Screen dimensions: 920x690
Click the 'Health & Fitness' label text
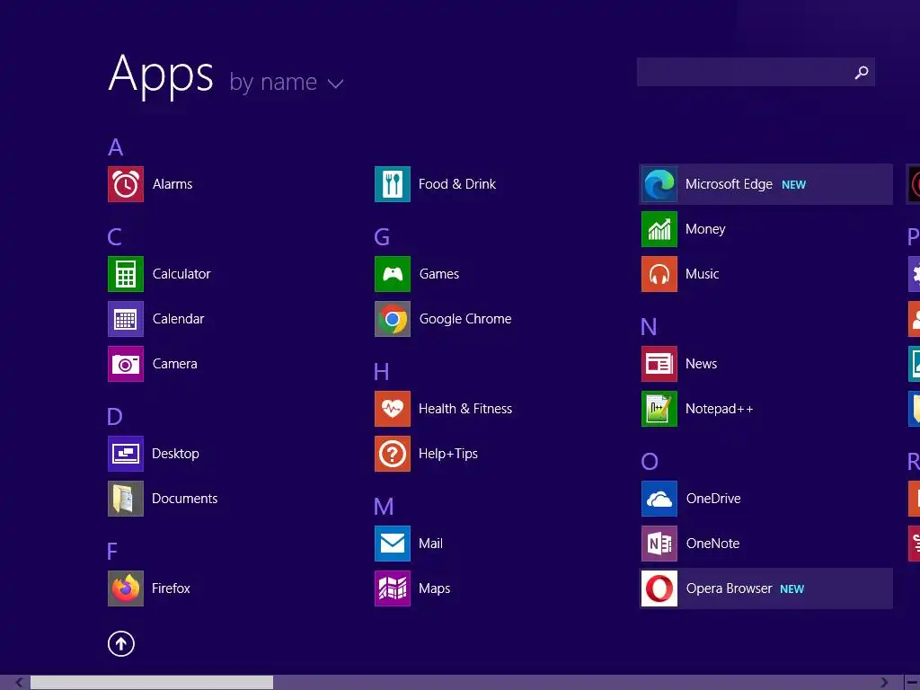pos(465,409)
